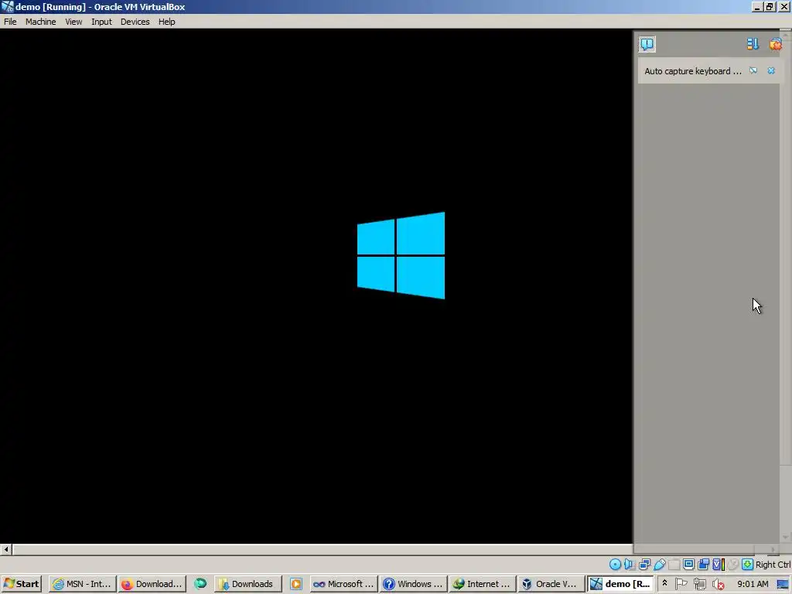Switch to the MSN Internet Explorer taskbar button
The image size is (792, 594).
click(82, 584)
